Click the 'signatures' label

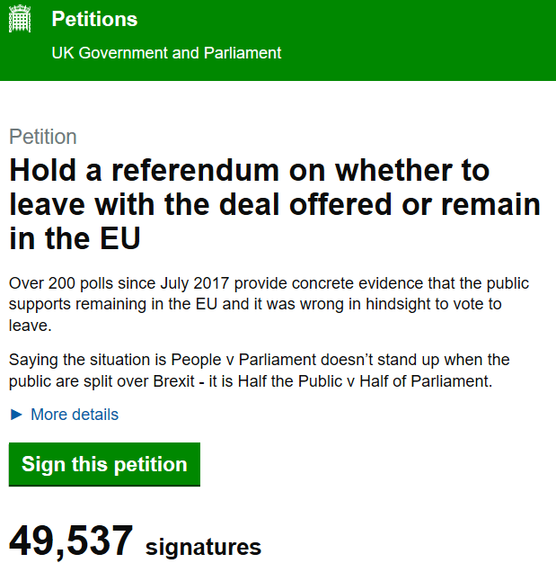point(203,547)
